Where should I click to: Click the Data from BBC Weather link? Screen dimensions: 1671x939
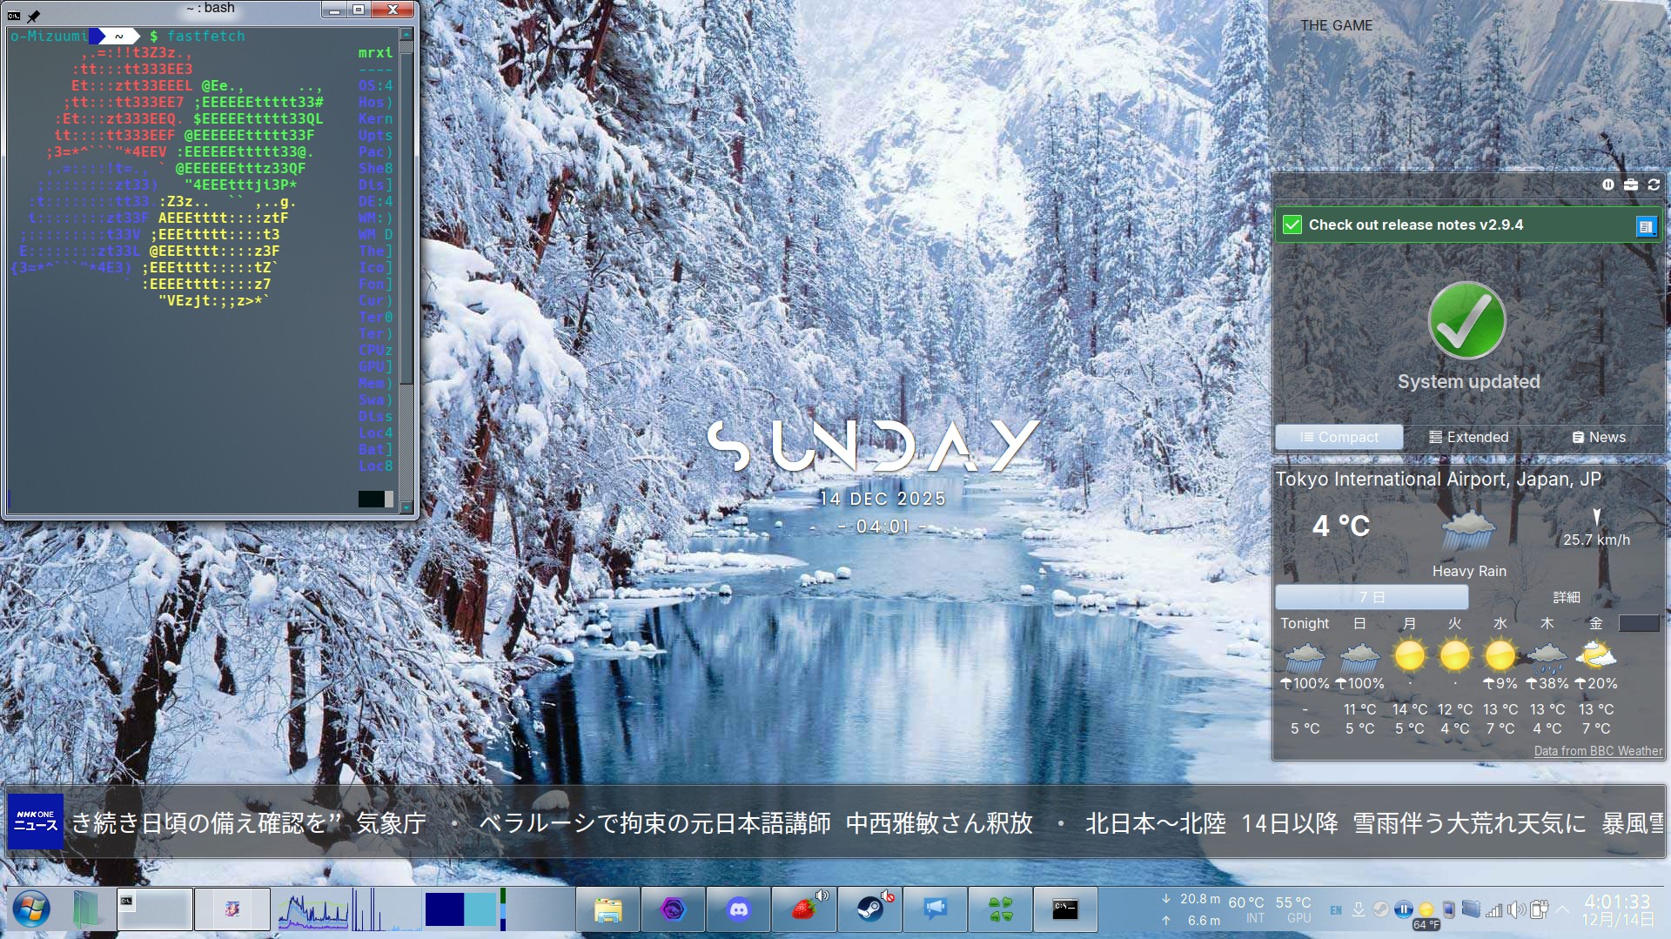(x=1598, y=751)
